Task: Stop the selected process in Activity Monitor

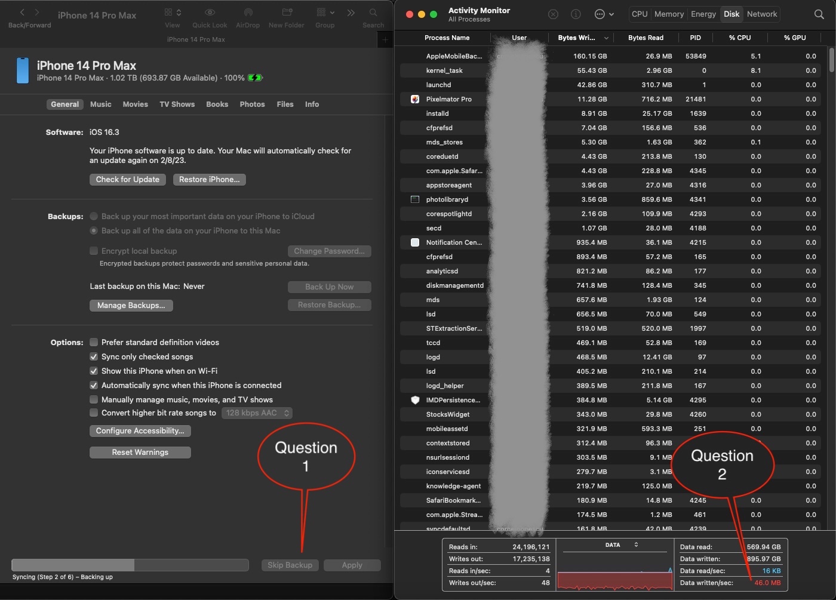Action: [554, 14]
